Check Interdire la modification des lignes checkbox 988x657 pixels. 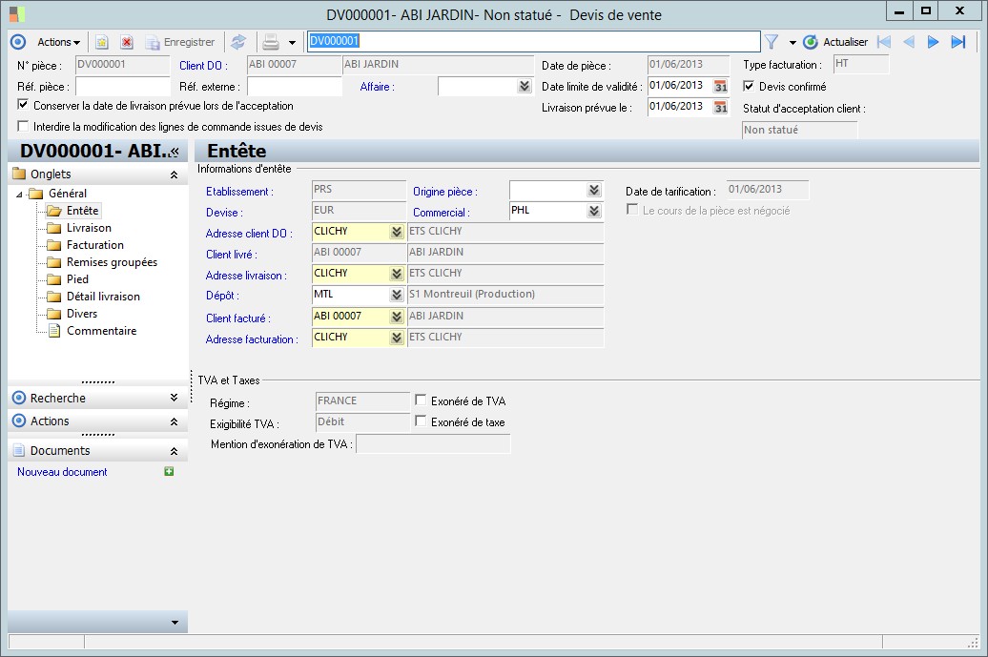click(x=24, y=126)
